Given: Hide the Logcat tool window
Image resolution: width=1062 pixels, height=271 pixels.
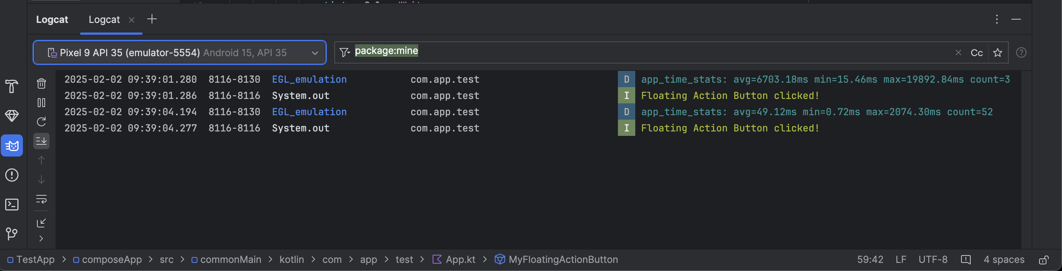Looking at the screenshot, I should [1016, 19].
